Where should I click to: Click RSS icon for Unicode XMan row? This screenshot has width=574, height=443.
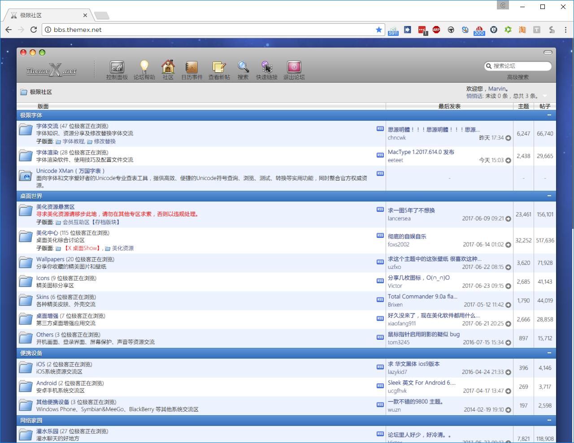[x=380, y=174]
